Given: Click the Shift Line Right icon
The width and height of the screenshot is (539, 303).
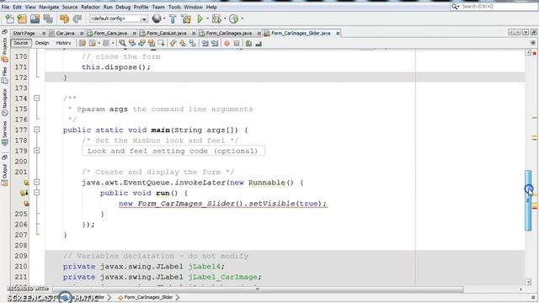Looking at the screenshot, I should 215,43.
